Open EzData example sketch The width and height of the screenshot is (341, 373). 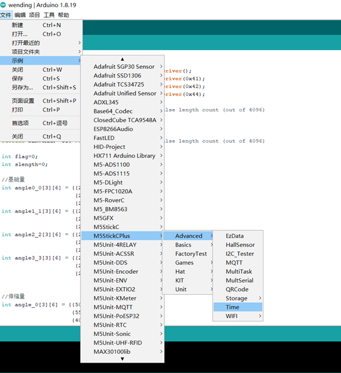[238, 236]
